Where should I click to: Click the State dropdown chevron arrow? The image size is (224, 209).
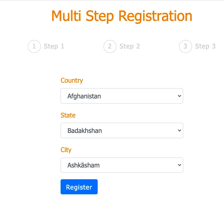(x=180, y=130)
